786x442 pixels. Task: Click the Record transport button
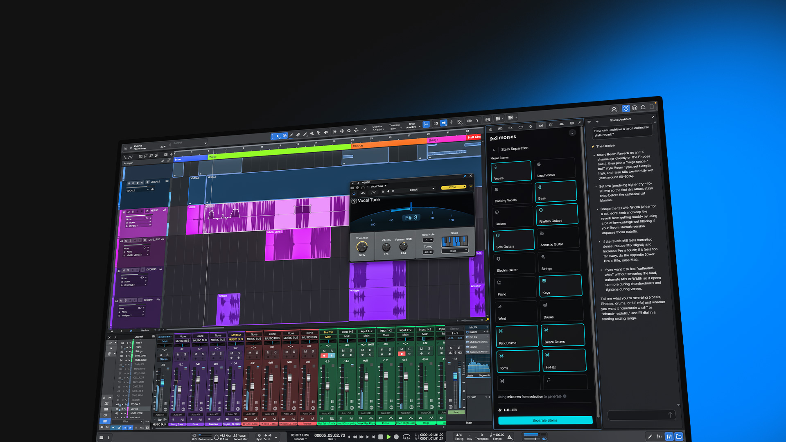(x=396, y=437)
